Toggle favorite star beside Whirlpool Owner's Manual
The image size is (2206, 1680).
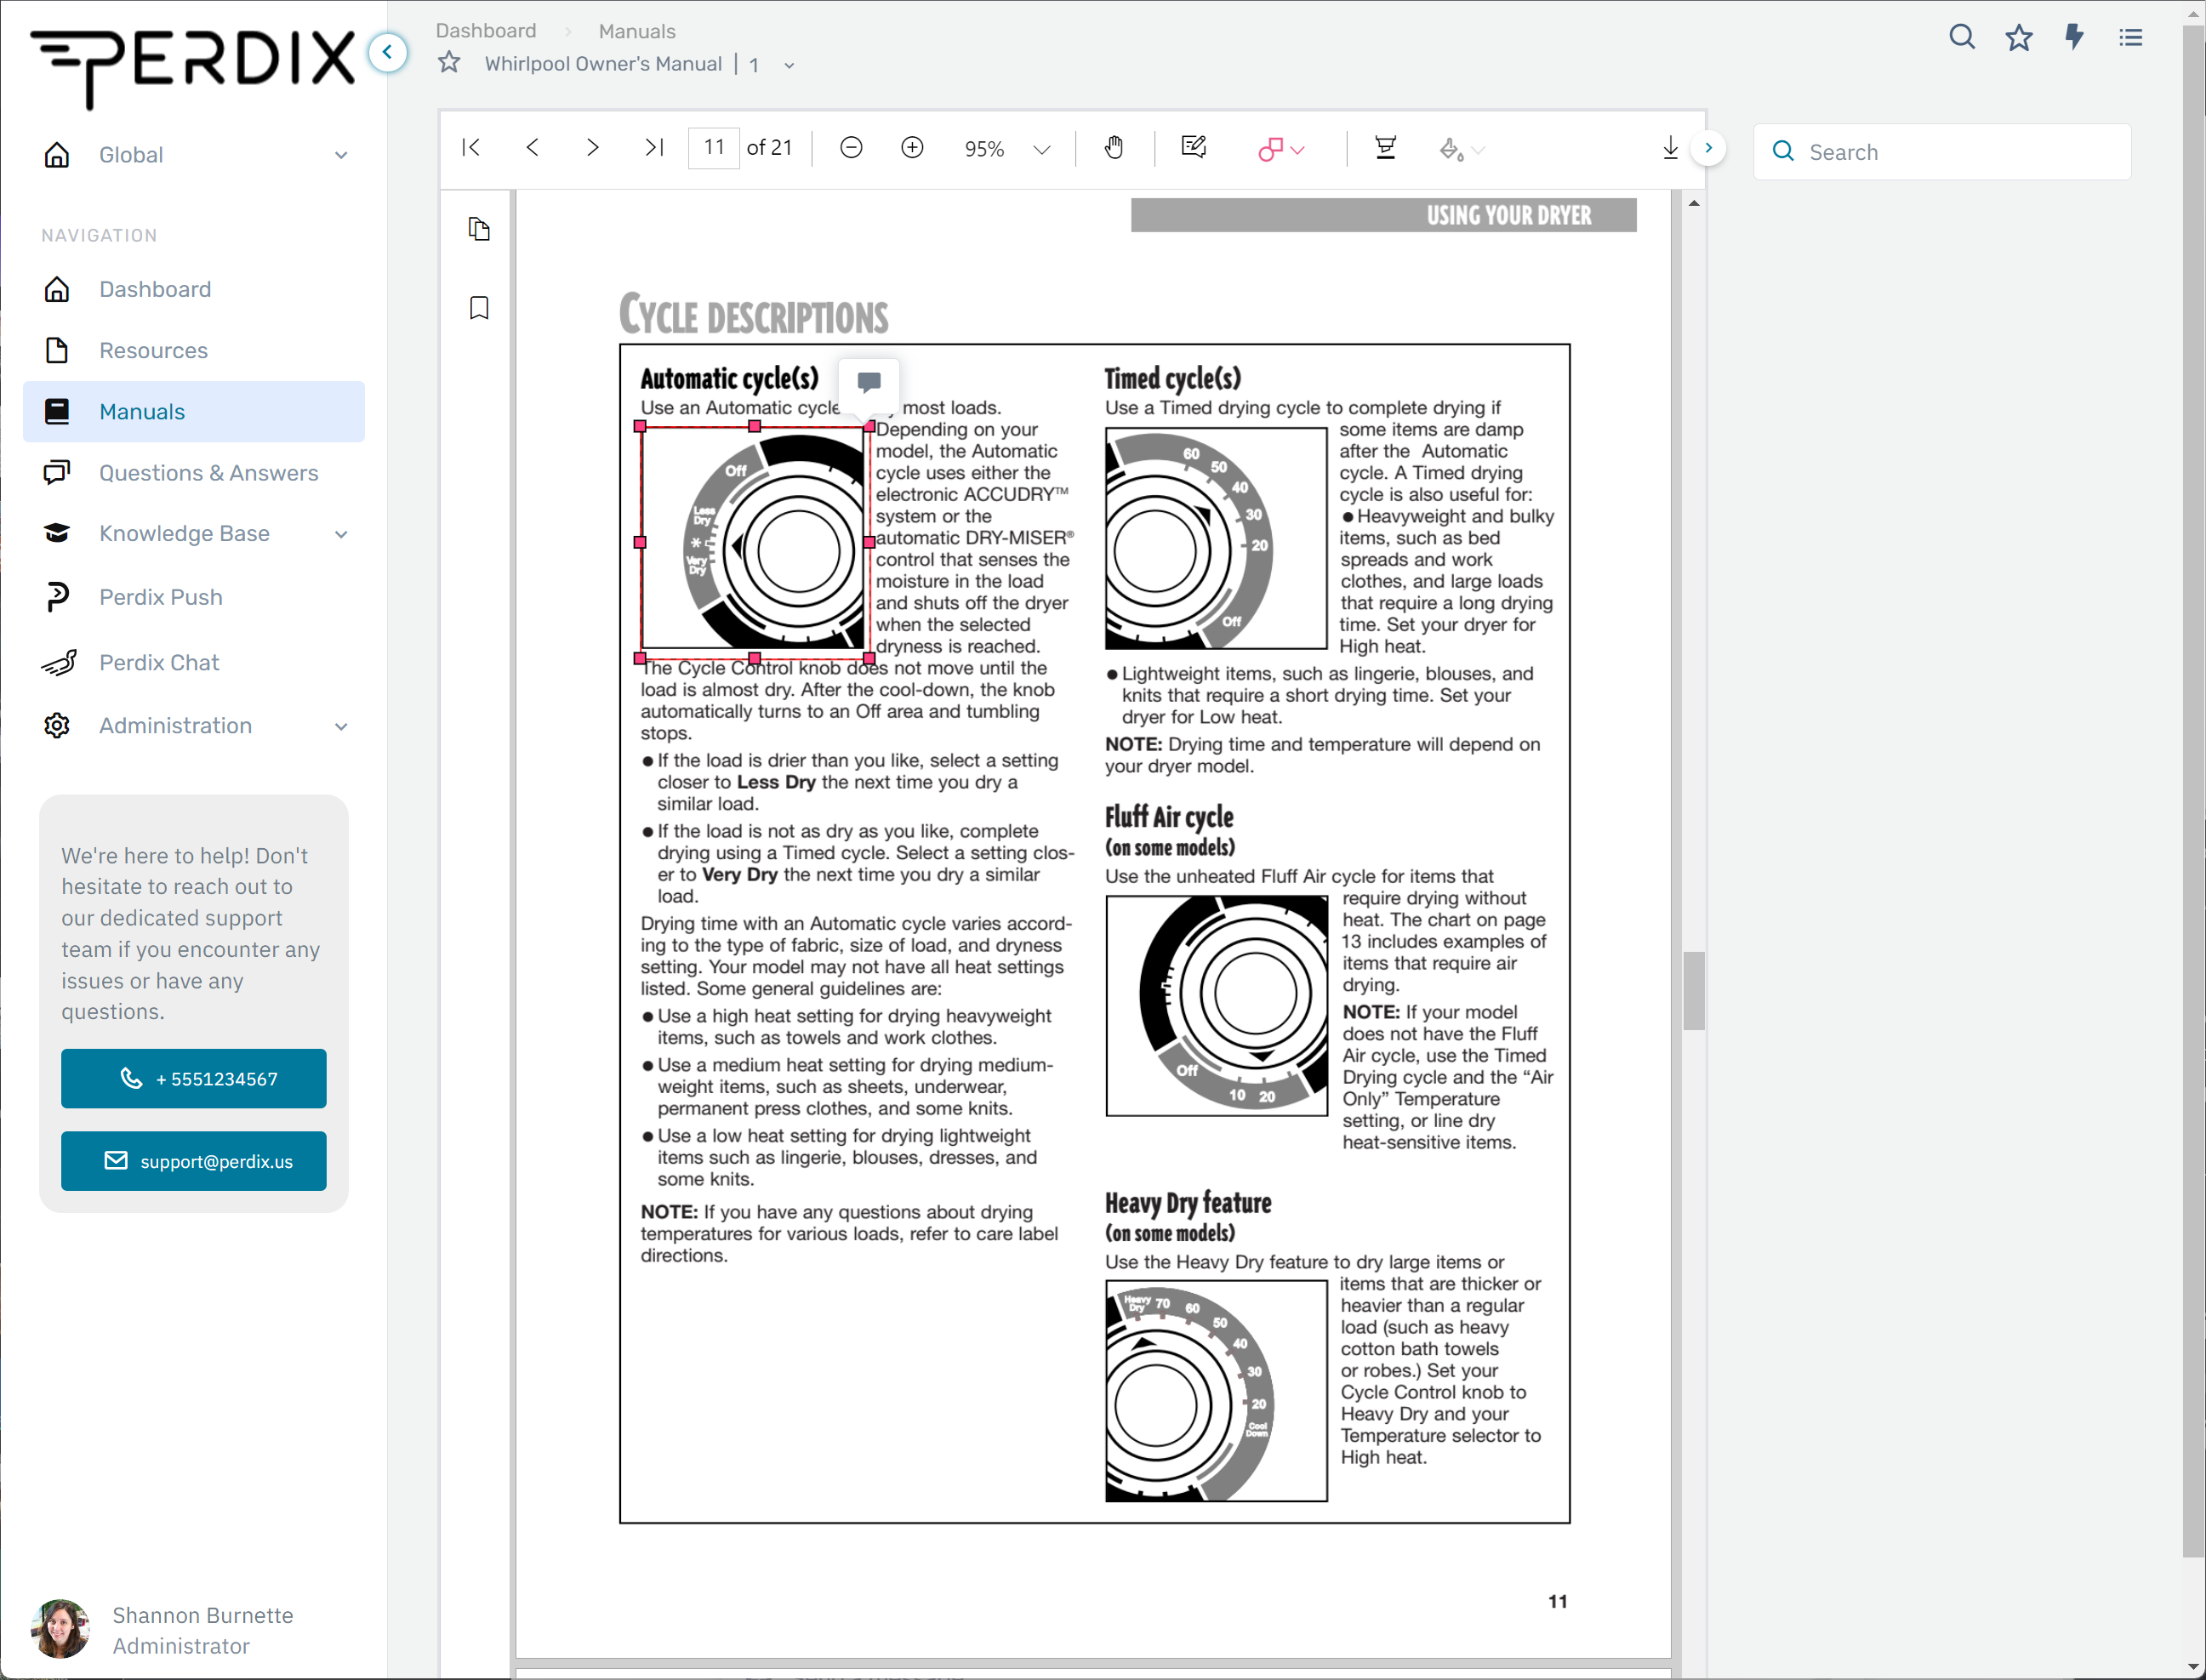point(450,63)
